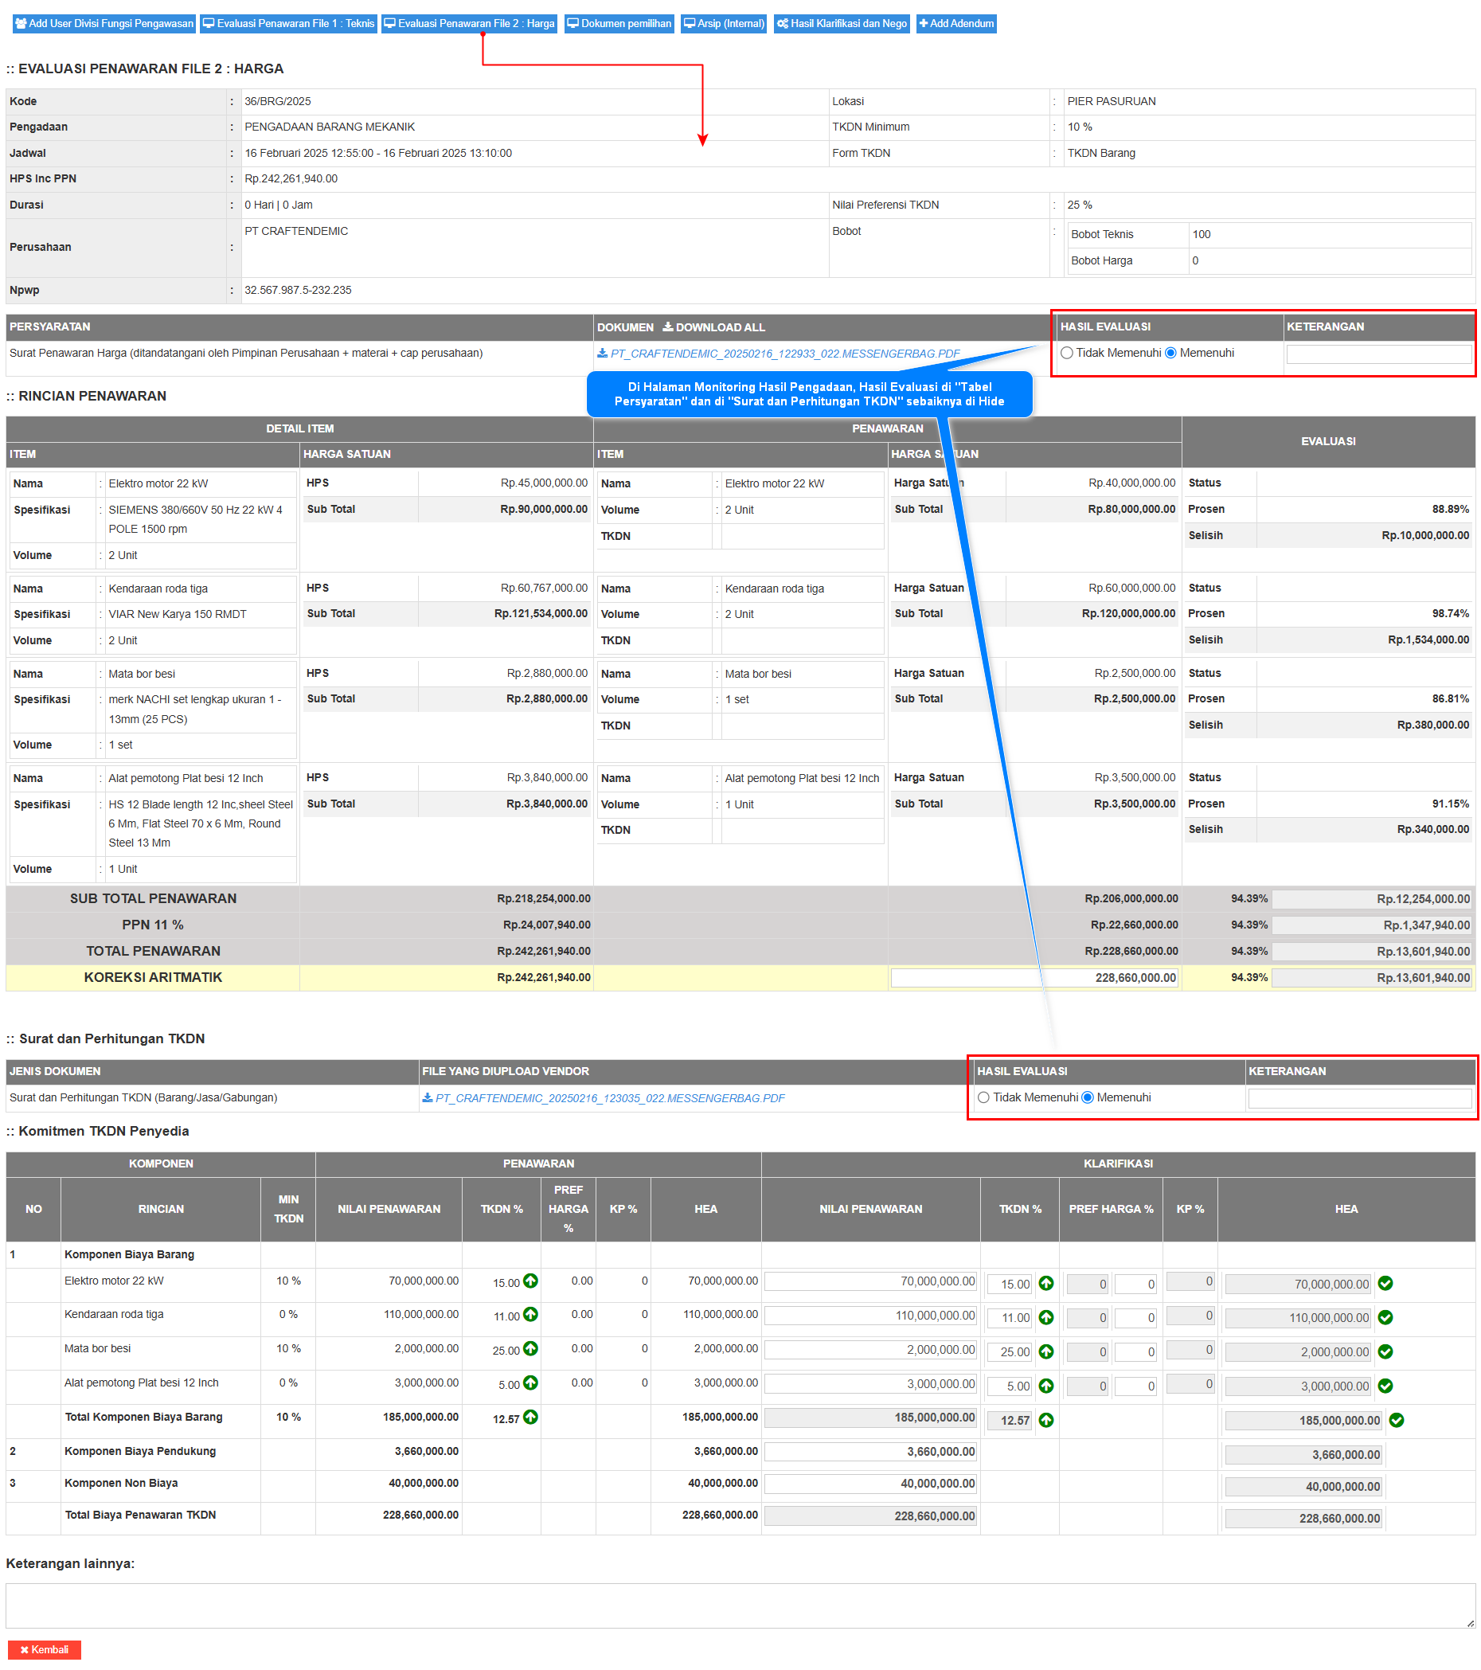
Task: Open the Dokumen pemilihan page
Action: [x=619, y=24]
